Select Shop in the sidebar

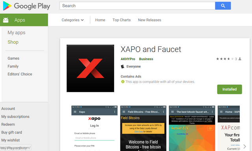tap(13, 42)
